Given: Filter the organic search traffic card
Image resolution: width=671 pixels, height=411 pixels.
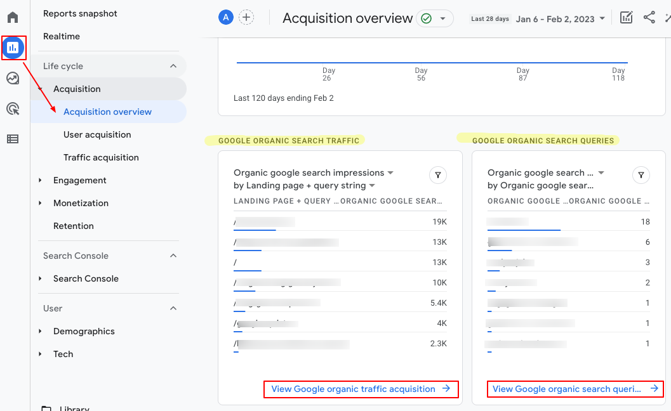Looking at the screenshot, I should click(x=438, y=175).
